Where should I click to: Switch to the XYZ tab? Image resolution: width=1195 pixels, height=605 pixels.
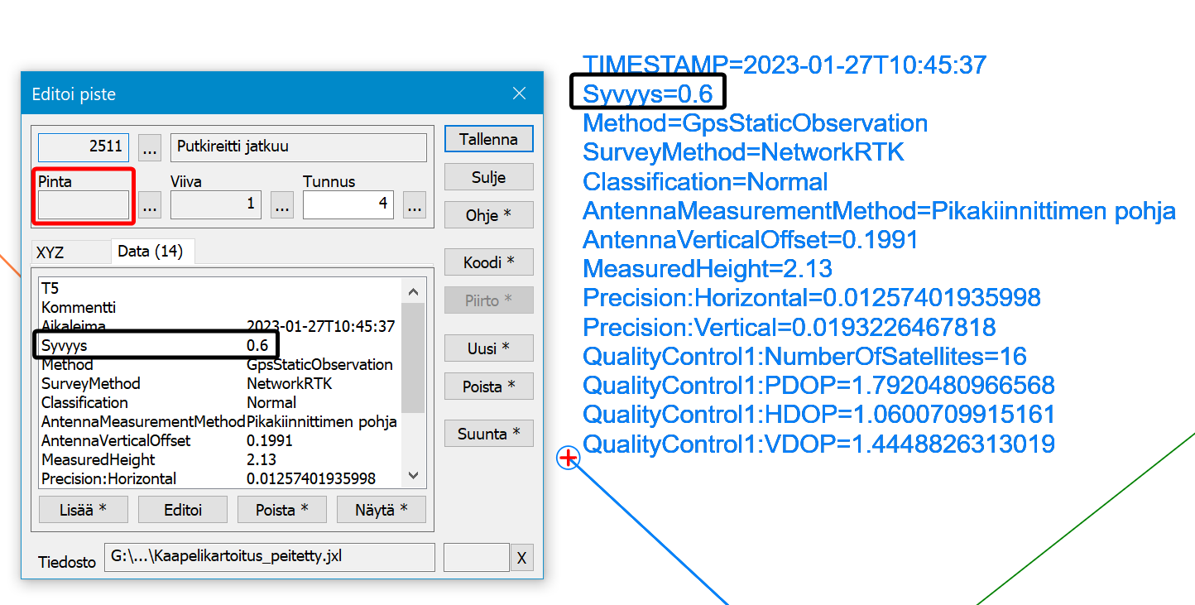(x=50, y=252)
